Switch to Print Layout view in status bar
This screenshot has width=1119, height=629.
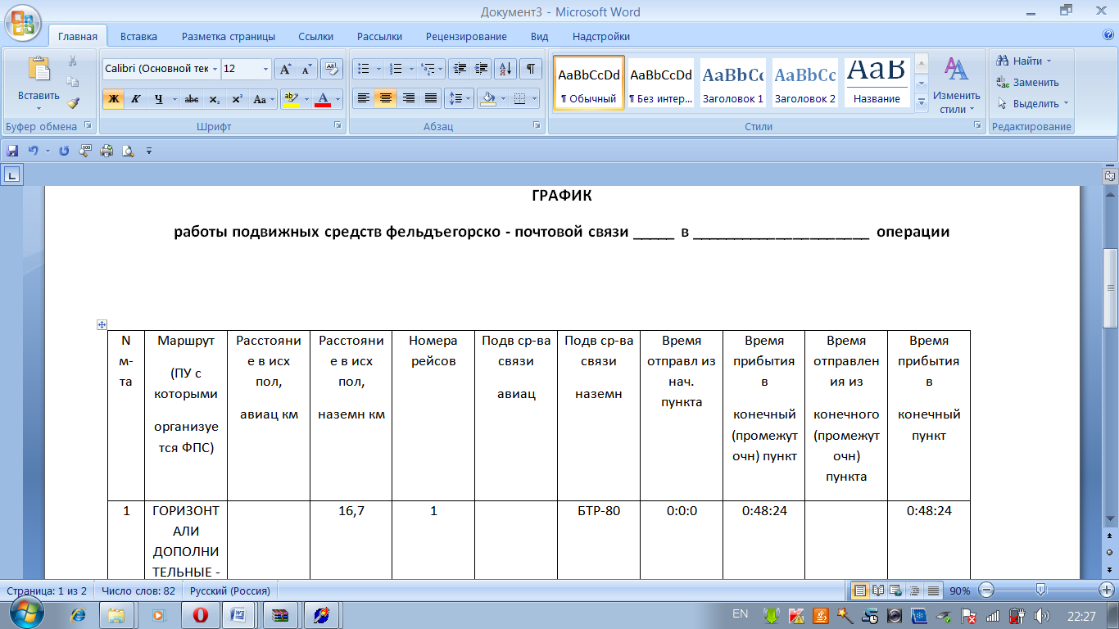860,591
